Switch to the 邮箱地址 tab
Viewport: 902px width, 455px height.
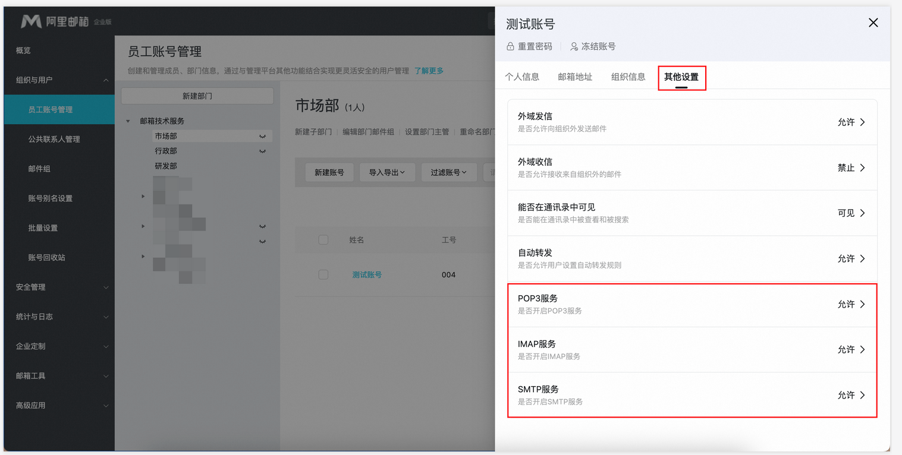pyautogui.click(x=575, y=77)
